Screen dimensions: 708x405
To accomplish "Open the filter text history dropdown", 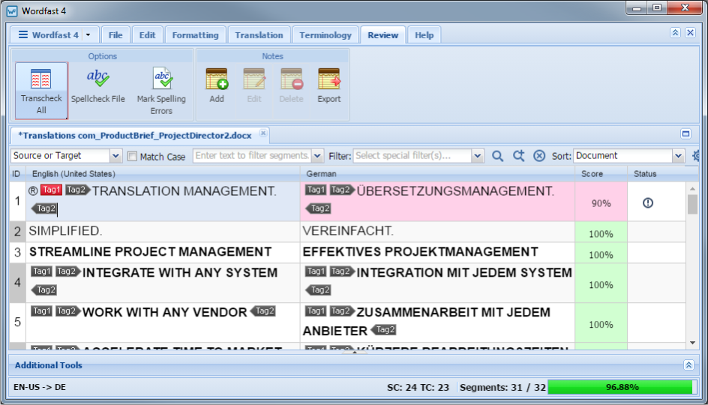I will click(317, 156).
